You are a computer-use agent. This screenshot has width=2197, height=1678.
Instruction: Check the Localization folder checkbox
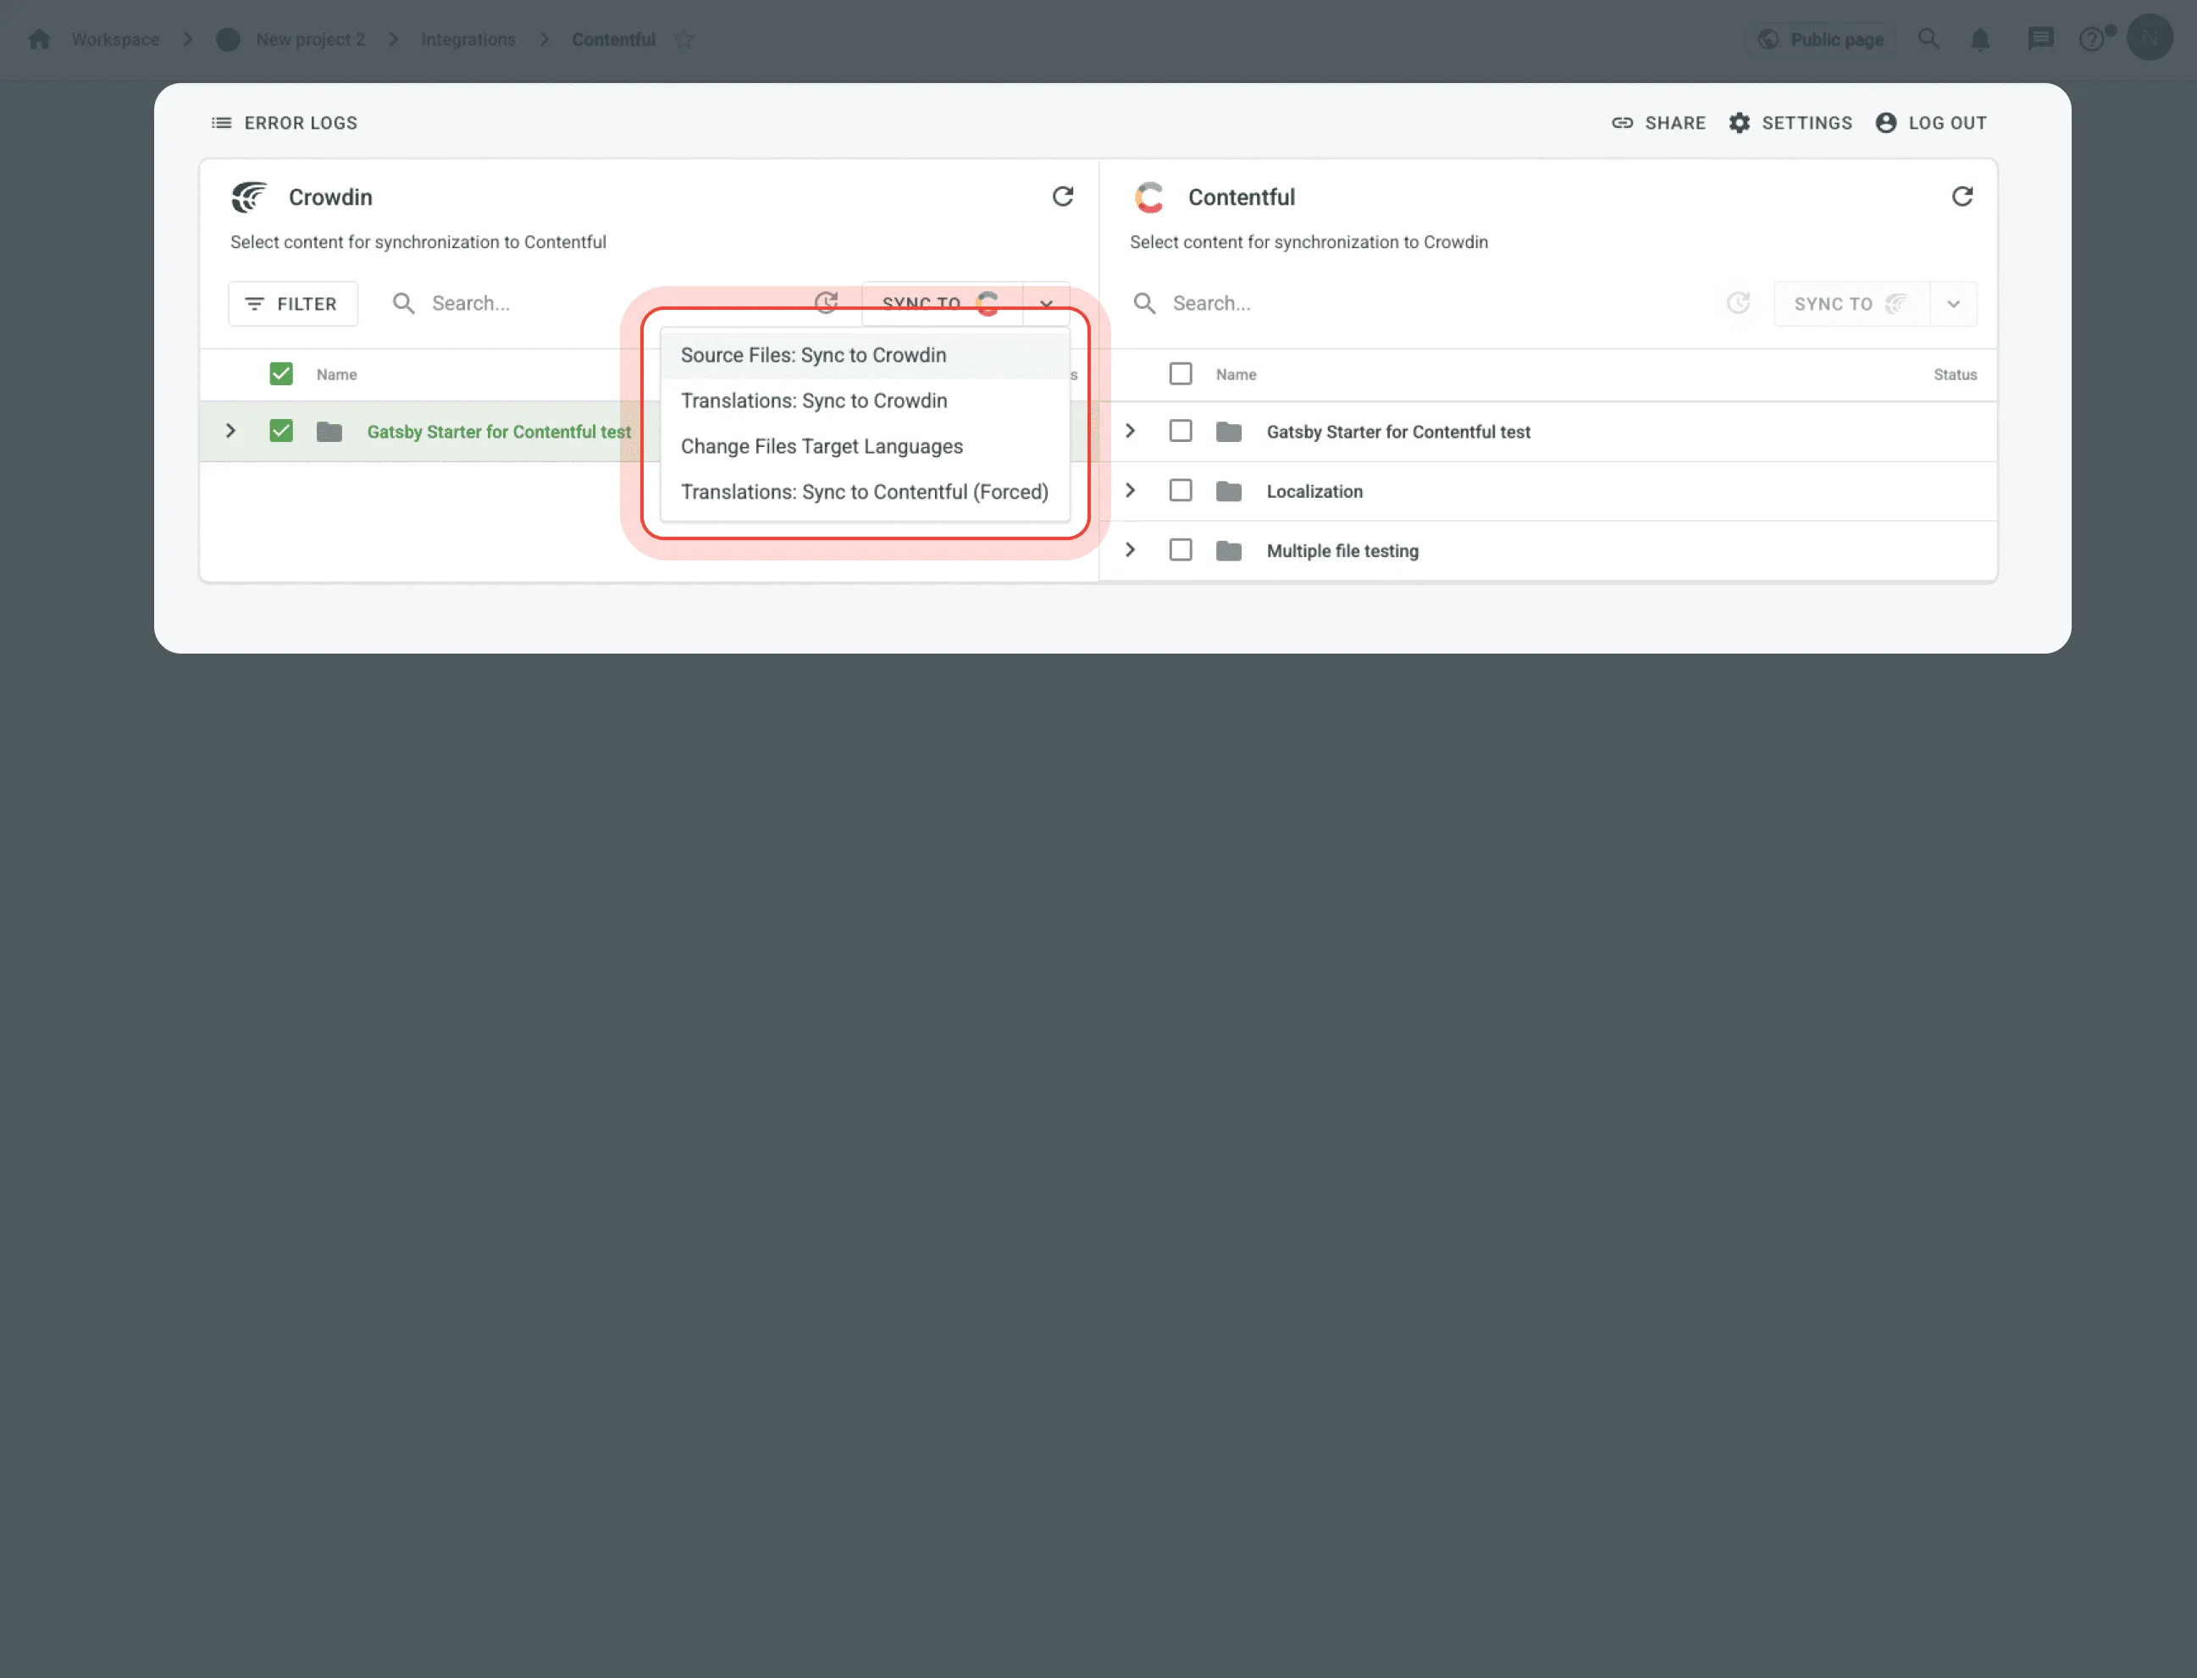(x=1180, y=490)
